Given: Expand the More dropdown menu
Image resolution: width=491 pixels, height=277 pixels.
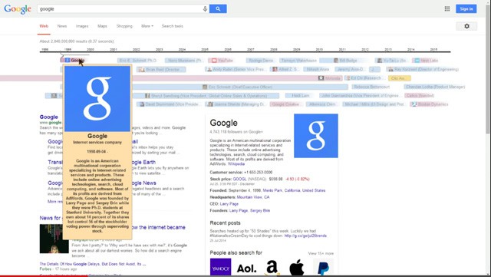Looking at the screenshot, I should click(147, 26).
